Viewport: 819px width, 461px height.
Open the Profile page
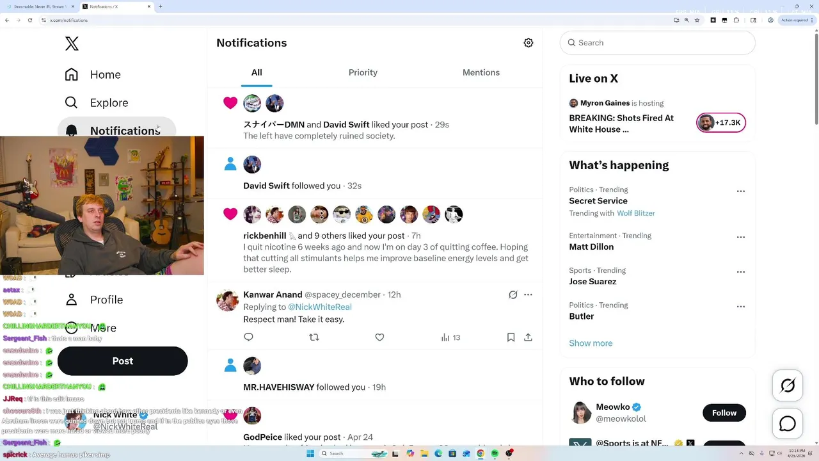tap(94, 300)
